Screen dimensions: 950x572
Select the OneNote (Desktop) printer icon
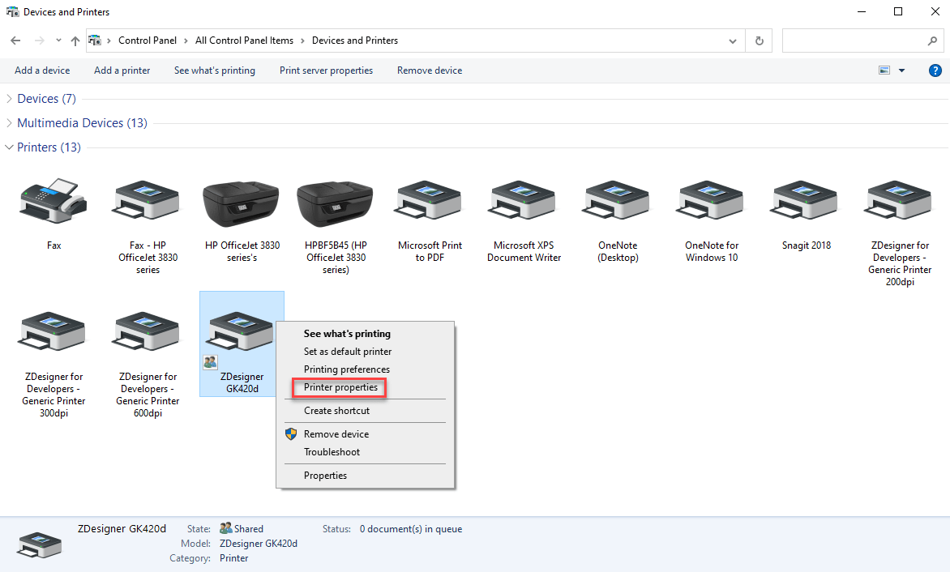pyautogui.click(x=618, y=200)
